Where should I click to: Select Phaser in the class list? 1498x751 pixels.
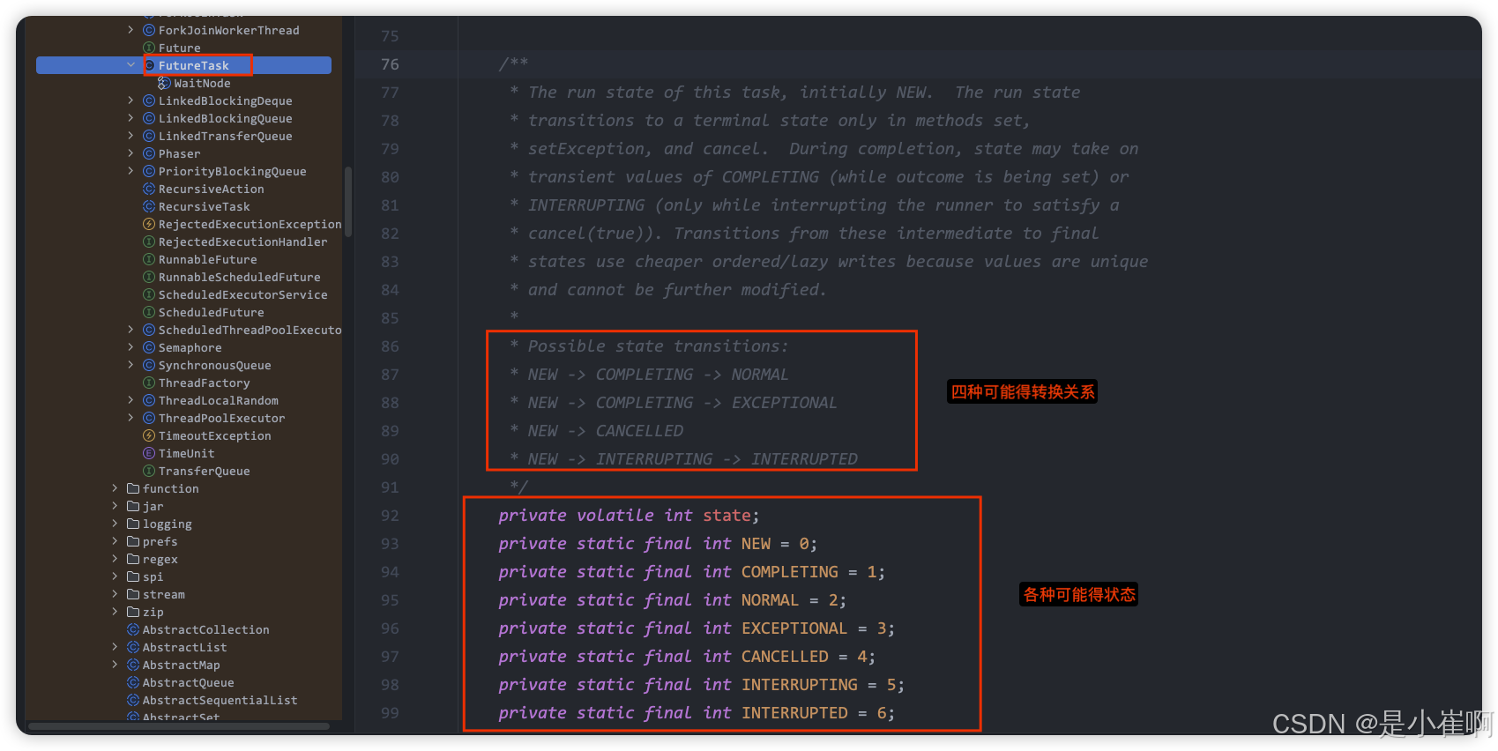click(x=179, y=153)
